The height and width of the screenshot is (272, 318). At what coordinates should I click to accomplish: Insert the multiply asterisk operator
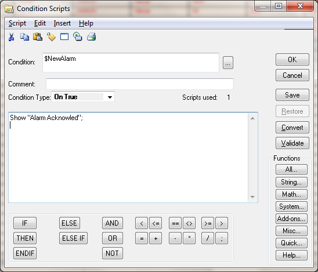click(189, 238)
